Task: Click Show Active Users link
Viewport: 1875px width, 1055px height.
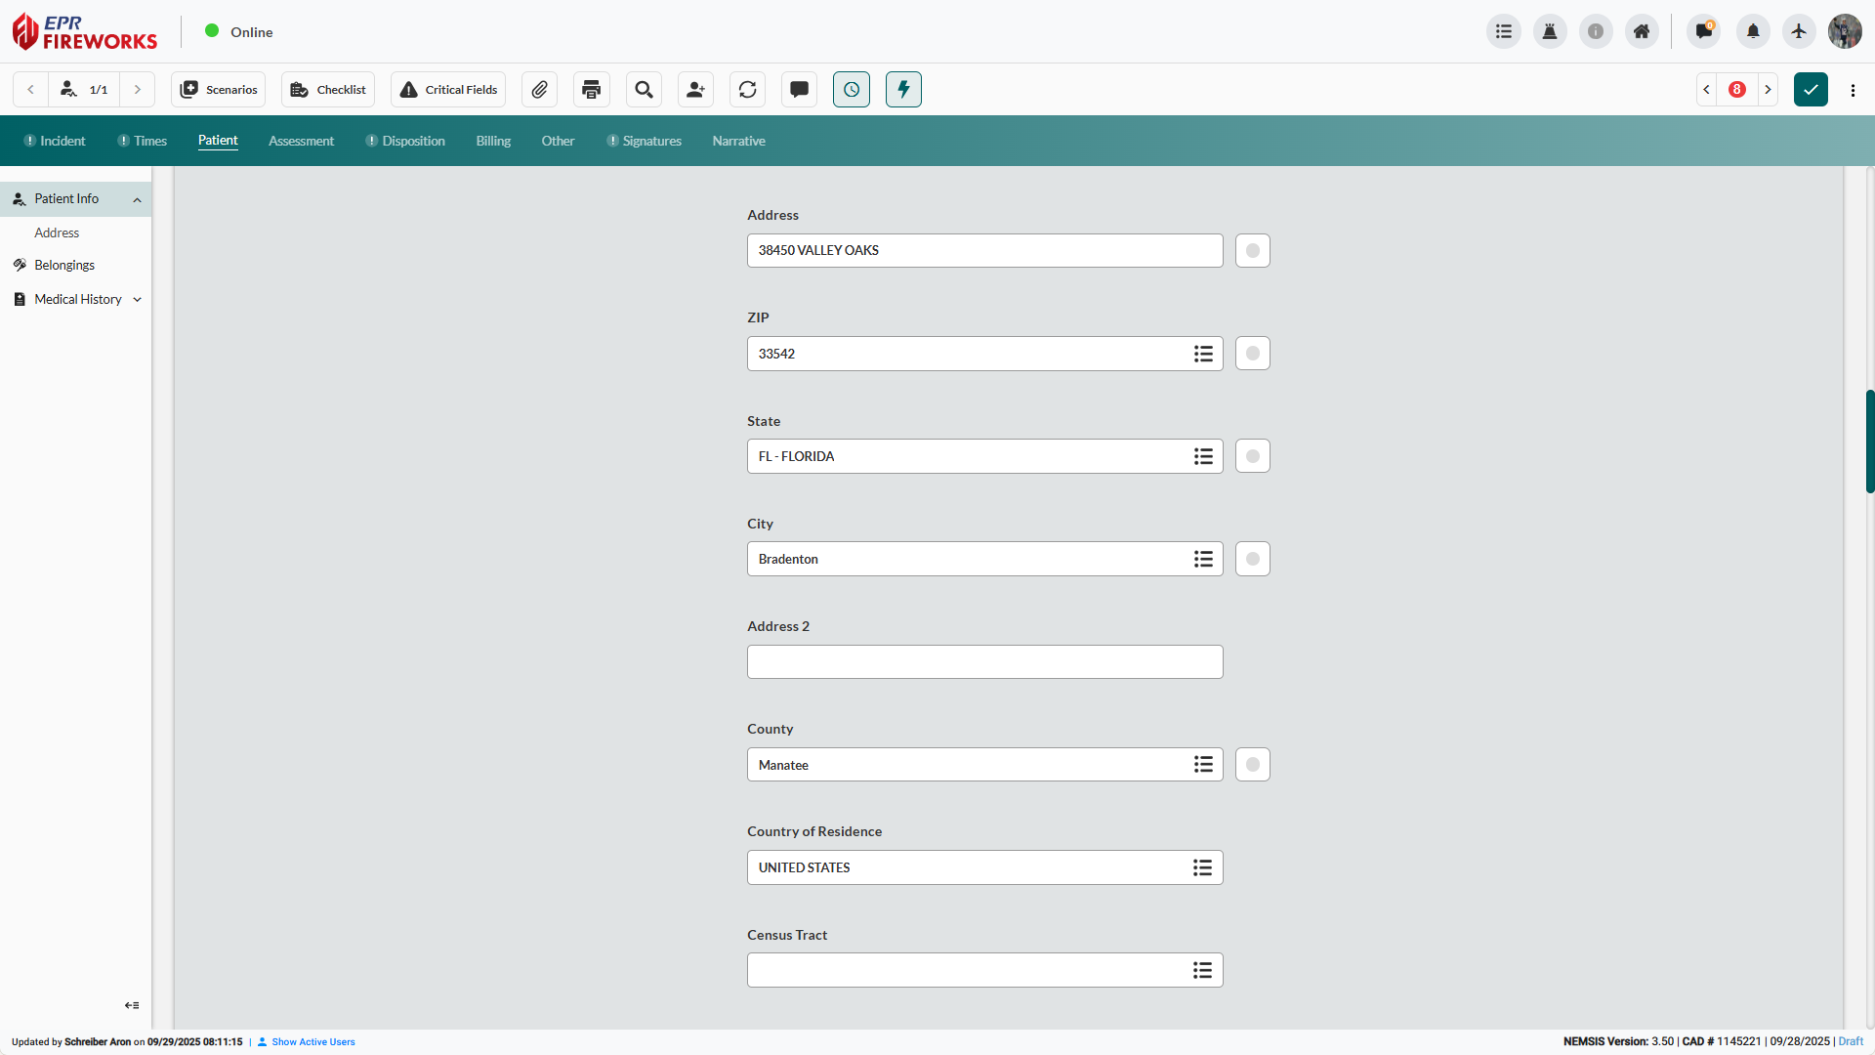Action: click(x=312, y=1041)
